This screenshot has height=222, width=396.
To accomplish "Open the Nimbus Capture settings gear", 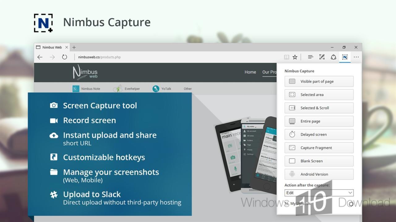I will click(351, 204).
